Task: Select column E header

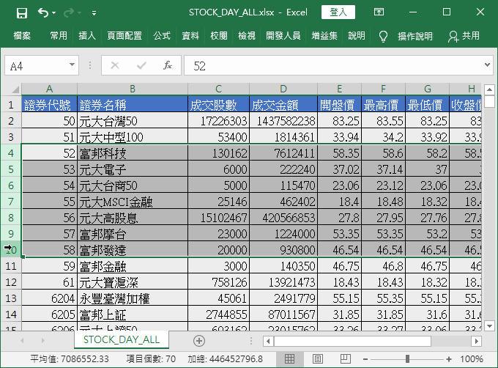Action: tap(340, 89)
